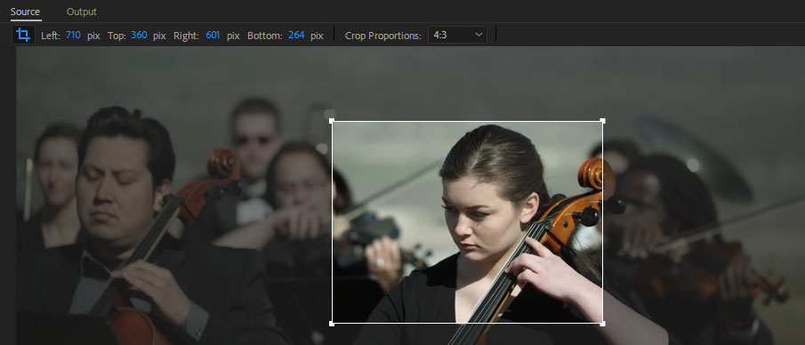
Task: Click the 'Left:' label text
Action: (x=51, y=36)
